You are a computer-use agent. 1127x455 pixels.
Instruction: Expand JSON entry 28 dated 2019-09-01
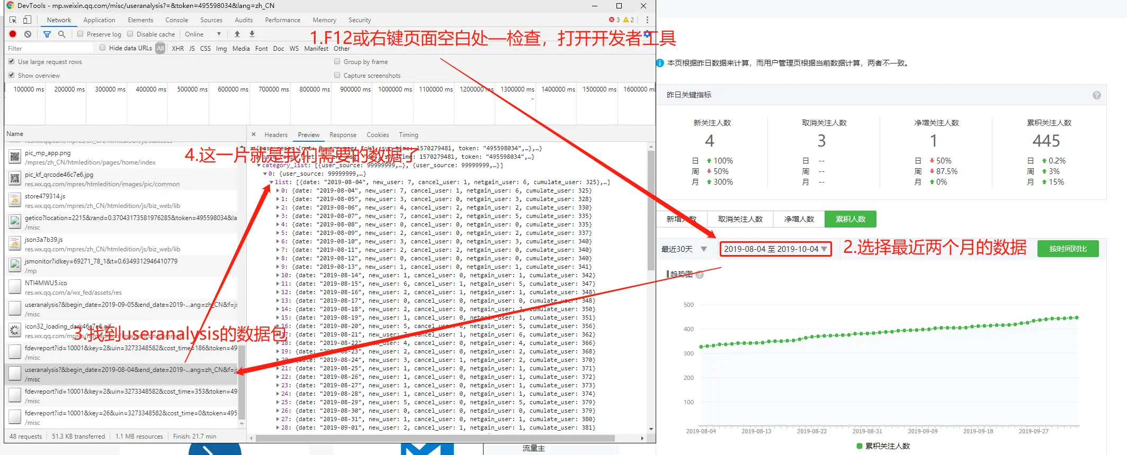(278, 427)
